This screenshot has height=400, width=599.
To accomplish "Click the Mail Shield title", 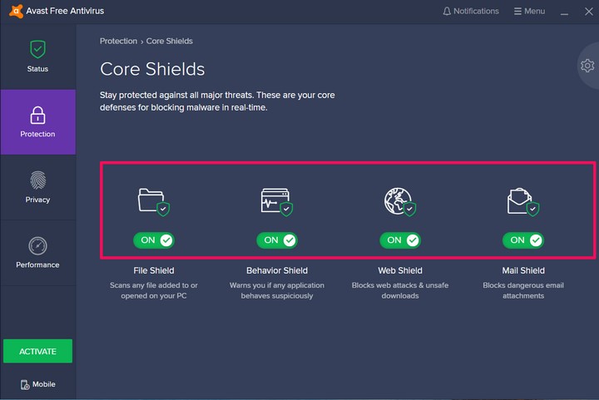I will (x=523, y=270).
